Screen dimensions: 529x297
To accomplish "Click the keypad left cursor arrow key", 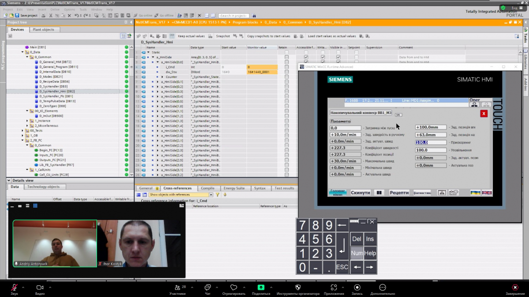I will 357,267.
